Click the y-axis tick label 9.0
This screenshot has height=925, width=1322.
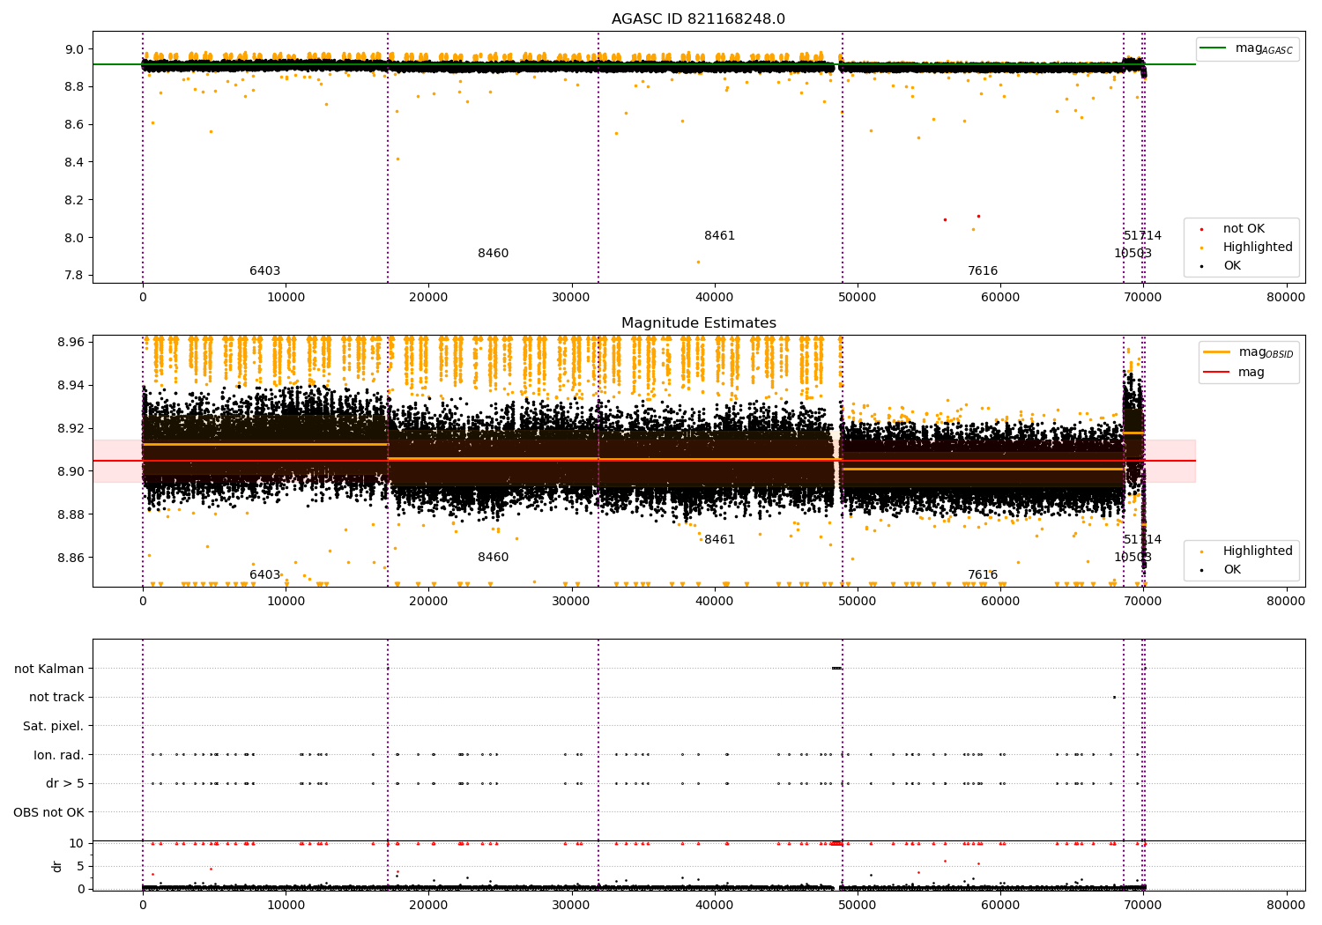[x=75, y=49]
